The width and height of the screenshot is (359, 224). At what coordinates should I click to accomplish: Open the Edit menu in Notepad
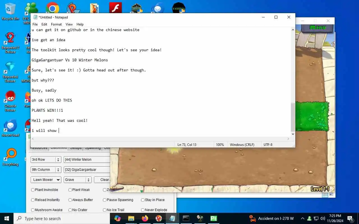[44, 24]
